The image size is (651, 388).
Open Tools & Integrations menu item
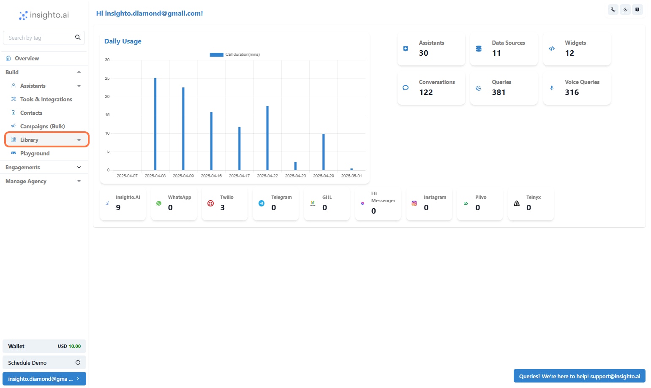[x=46, y=99]
